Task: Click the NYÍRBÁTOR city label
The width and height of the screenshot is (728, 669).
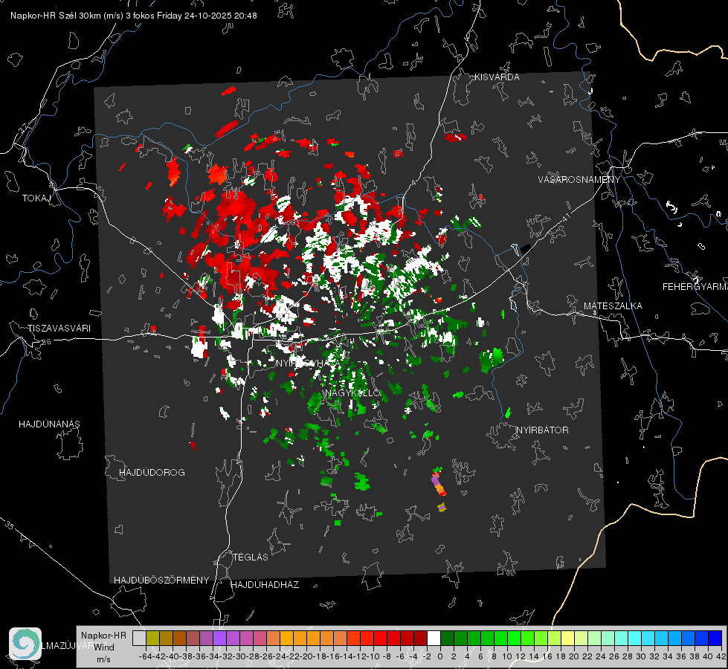Action: 542,430
